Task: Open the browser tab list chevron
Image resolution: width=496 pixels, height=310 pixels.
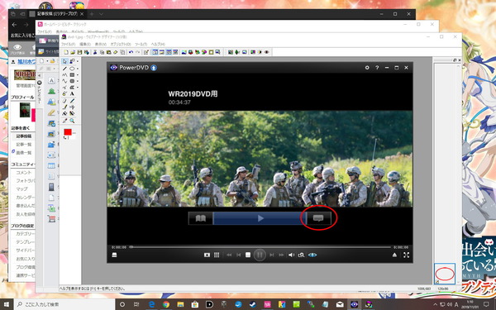Action: 101,14
